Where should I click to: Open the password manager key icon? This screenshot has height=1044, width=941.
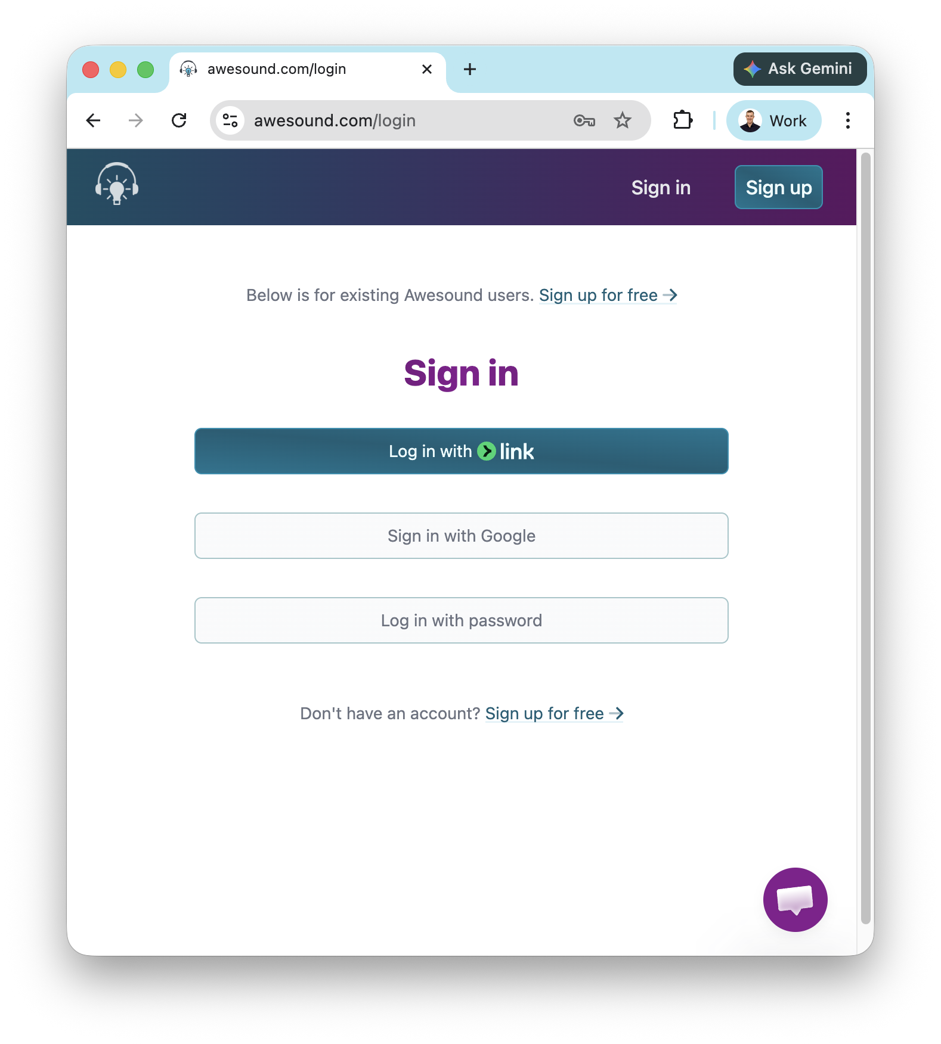point(584,120)
